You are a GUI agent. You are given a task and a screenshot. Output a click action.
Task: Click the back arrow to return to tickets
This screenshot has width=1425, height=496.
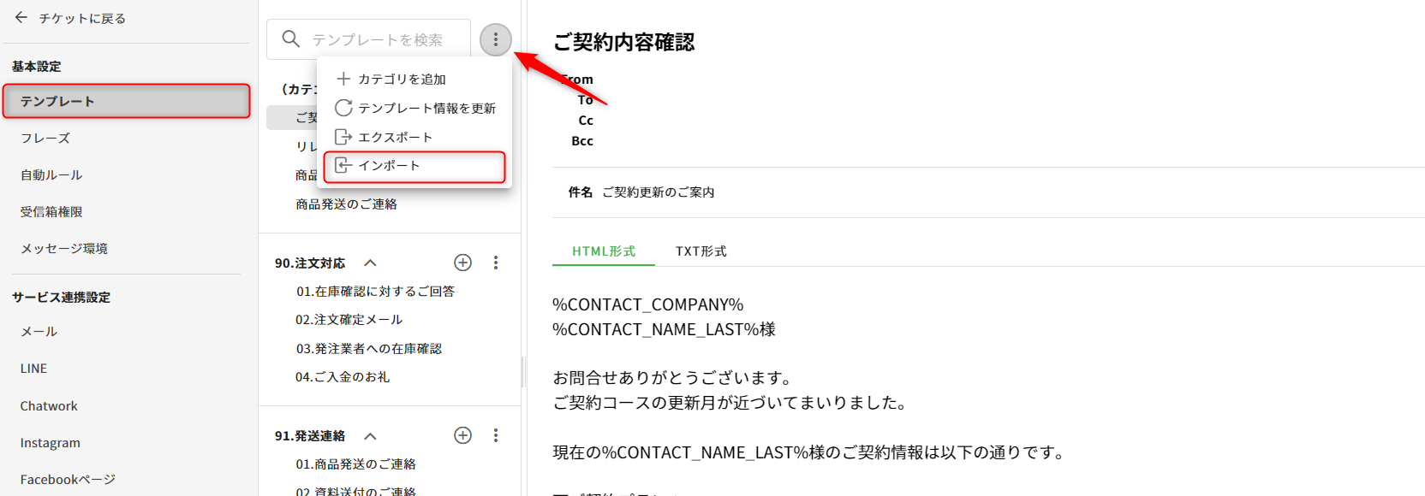point(21,18)
